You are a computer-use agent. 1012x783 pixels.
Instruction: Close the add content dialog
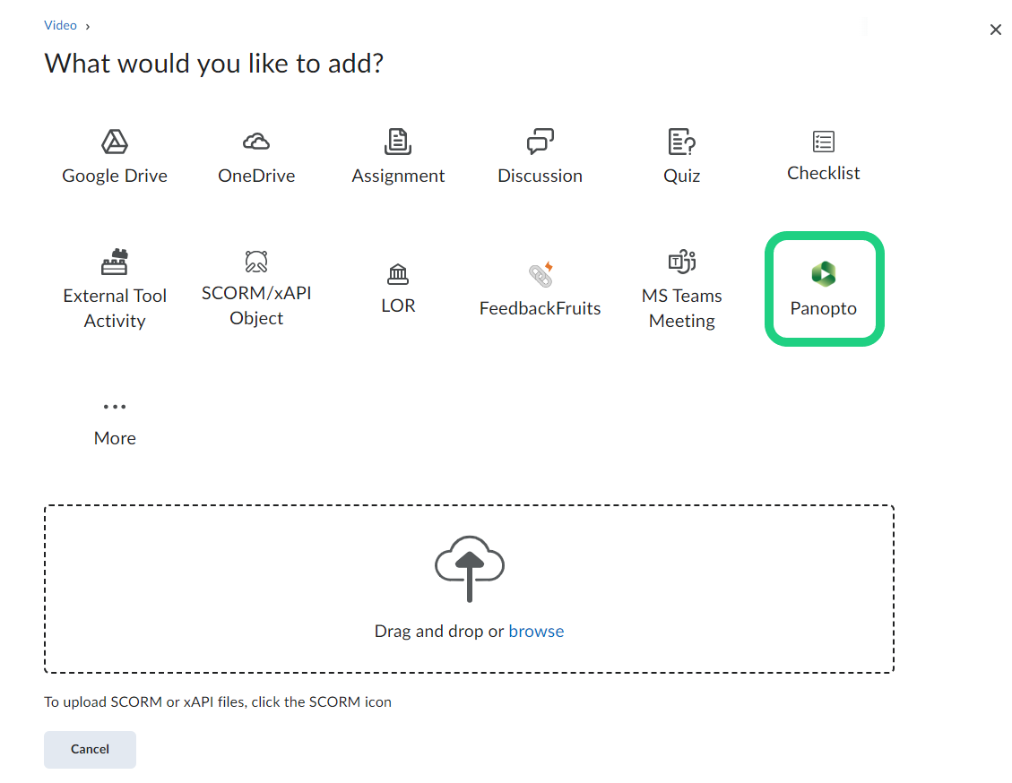pyautogui.click(x=995, y=30)
